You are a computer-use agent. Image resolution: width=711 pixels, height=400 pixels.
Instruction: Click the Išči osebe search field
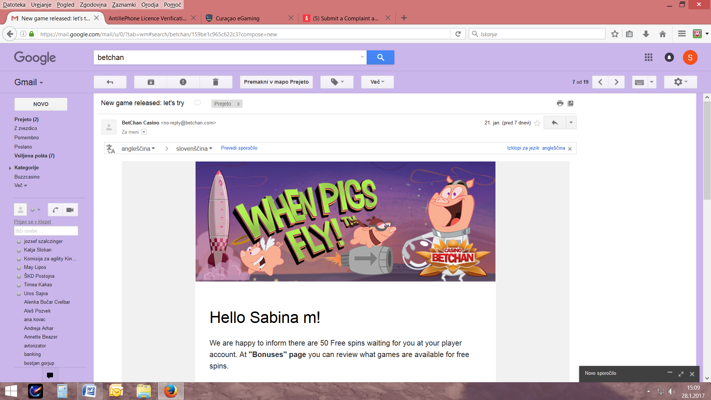coord(46,231)
